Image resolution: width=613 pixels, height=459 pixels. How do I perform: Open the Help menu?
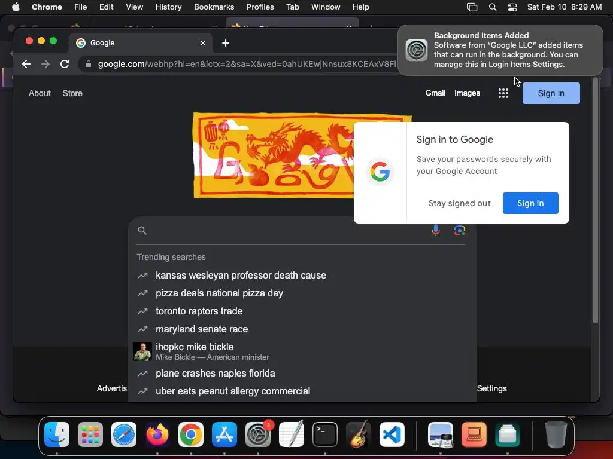tap(360, 7)
